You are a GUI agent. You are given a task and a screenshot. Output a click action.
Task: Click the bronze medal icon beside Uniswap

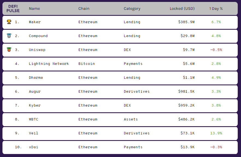pyautogui.click(x=9, y=50)
